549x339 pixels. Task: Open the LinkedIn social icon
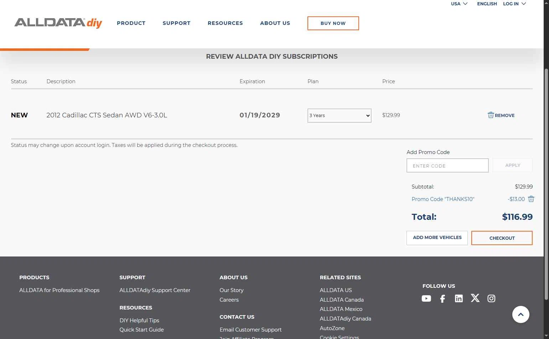click(x=459, y=298)
